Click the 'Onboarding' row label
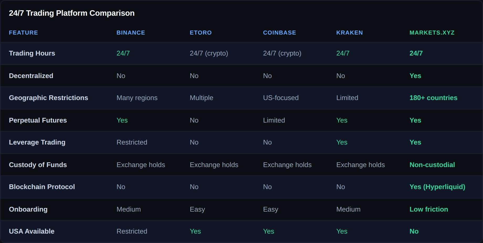483x243 pixels. 28,209
